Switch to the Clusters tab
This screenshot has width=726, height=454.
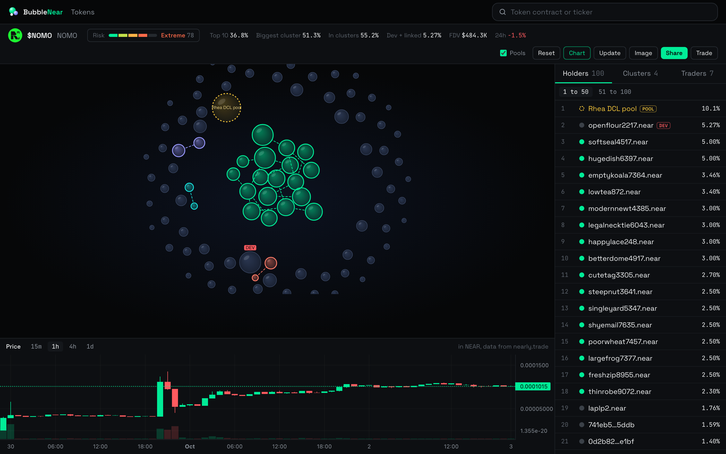(640, 73)
